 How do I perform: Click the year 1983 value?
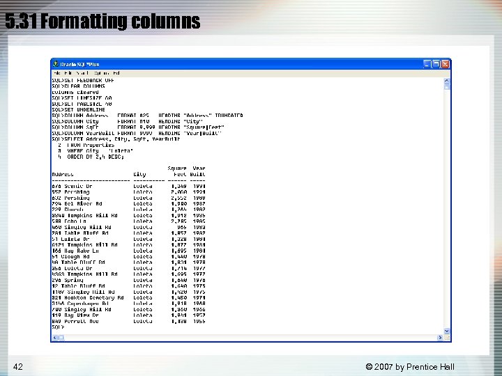199,227
